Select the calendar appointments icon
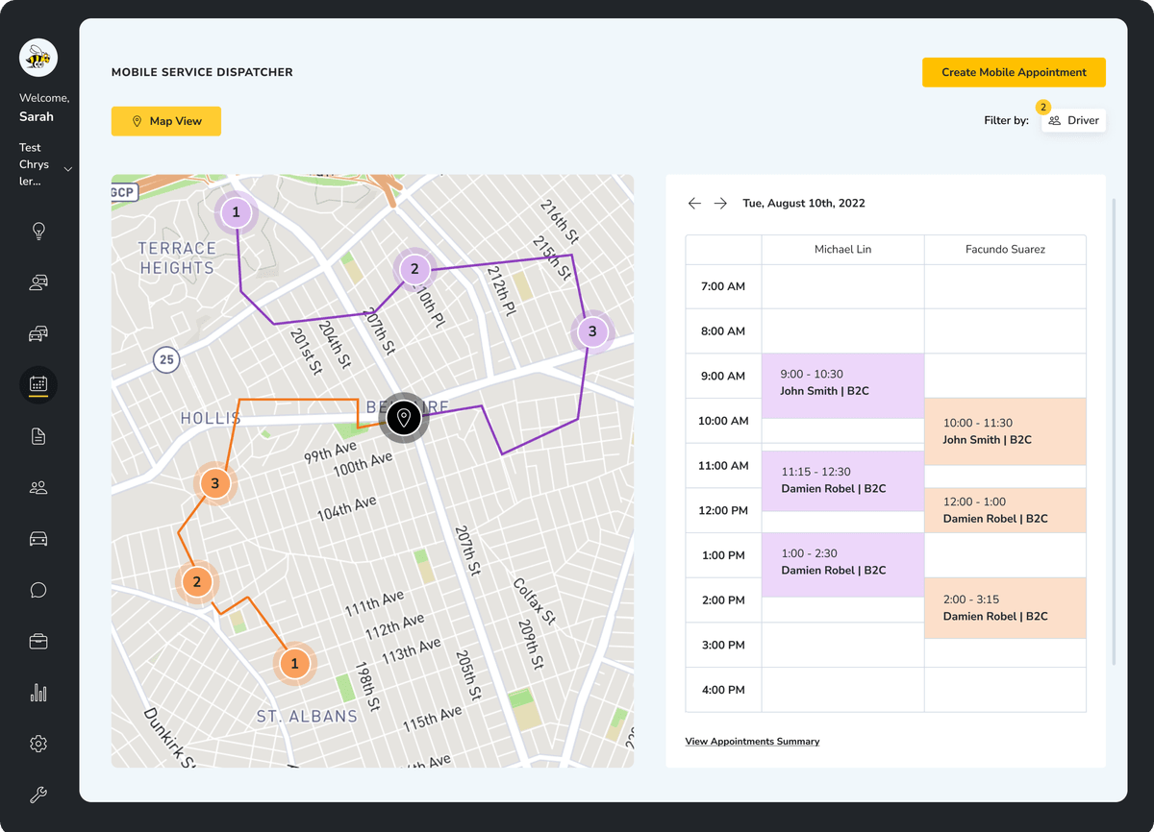The image size is (1154, 832). point(38,384)
